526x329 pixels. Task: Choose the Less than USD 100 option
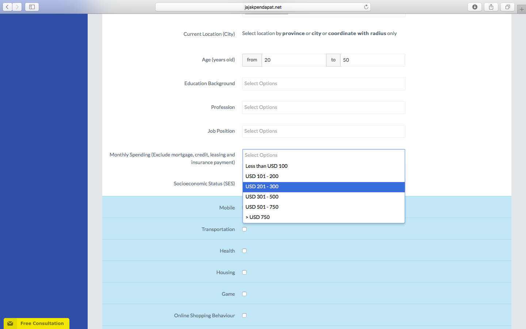click(x=323, y=166)
